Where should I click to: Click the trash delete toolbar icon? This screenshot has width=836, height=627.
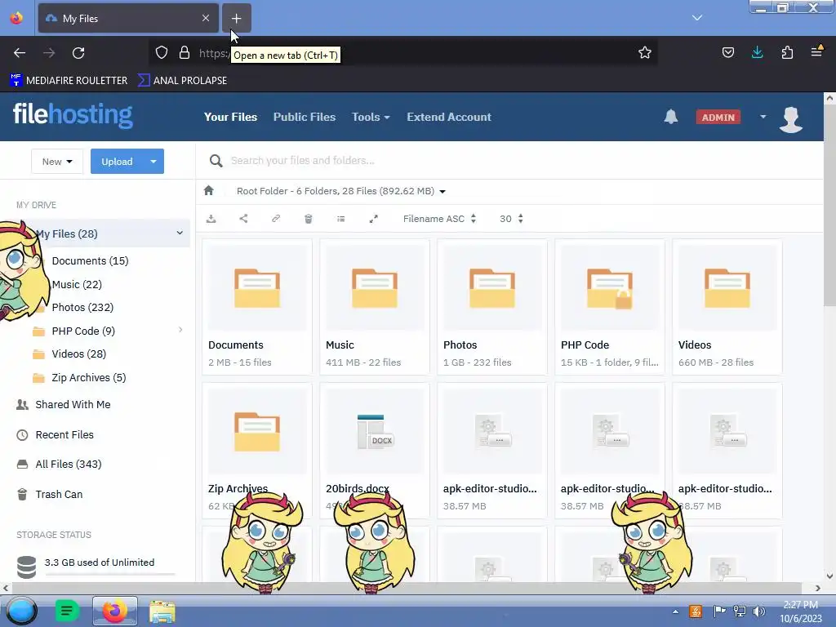308,219
